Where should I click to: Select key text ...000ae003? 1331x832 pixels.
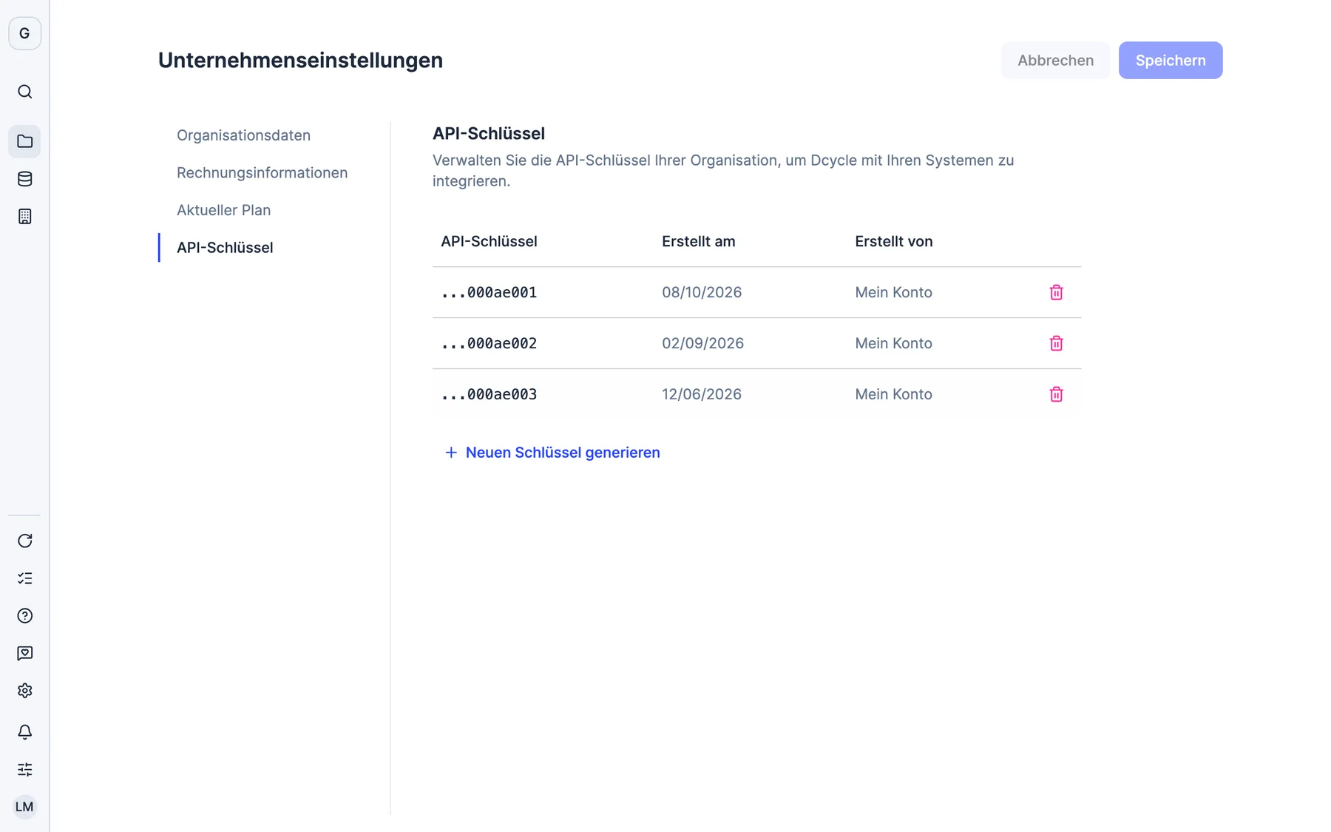[489, 395]
